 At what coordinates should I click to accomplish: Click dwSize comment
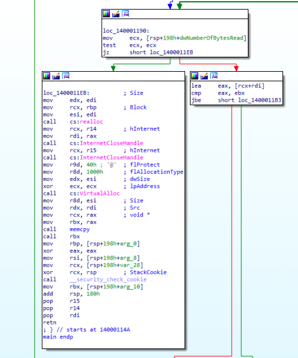[140, 179]
